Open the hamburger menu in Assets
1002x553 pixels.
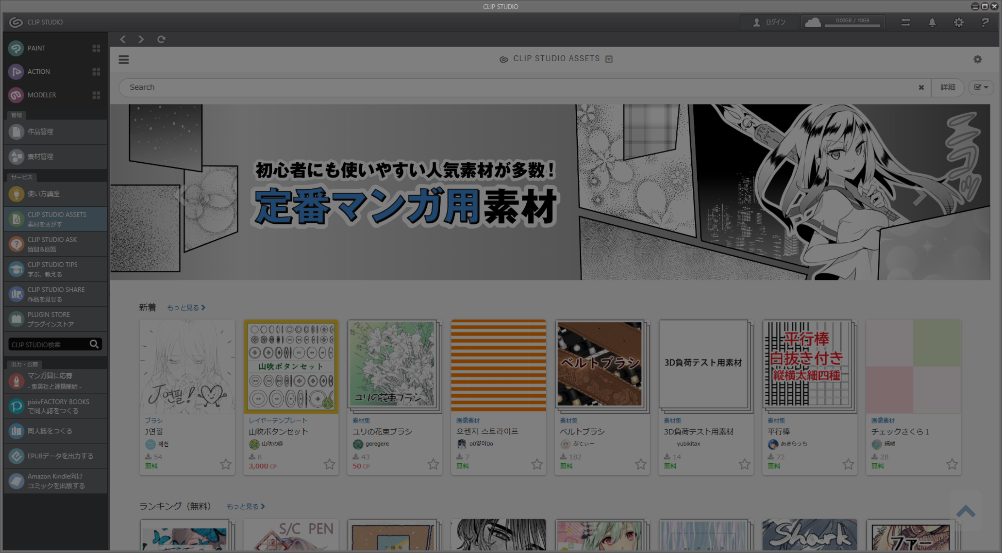pos(124,60)
